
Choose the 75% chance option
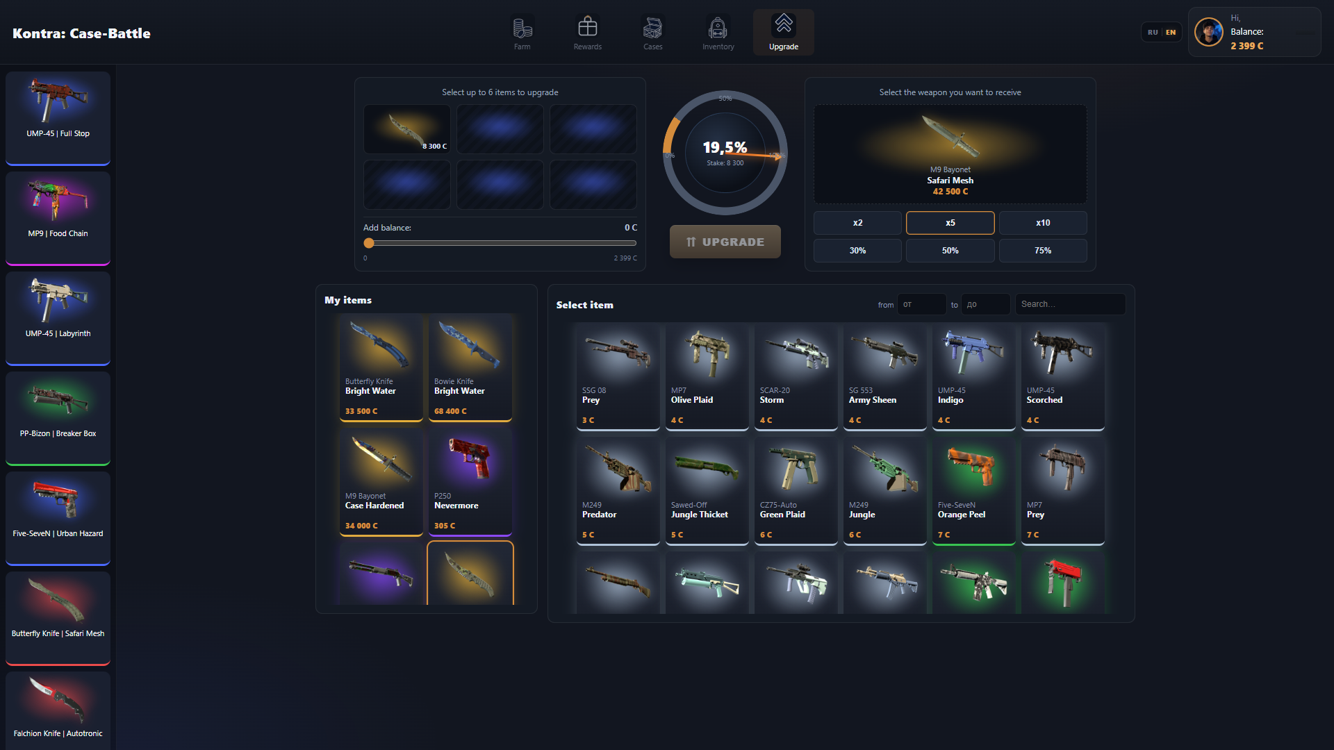[1043, 251]
